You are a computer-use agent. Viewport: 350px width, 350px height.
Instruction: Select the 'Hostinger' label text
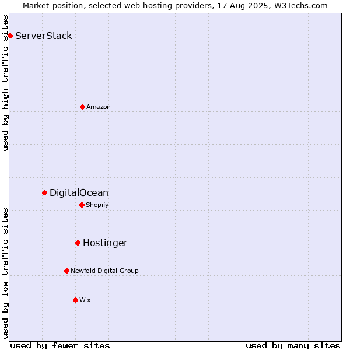click(x=105, y=243)
